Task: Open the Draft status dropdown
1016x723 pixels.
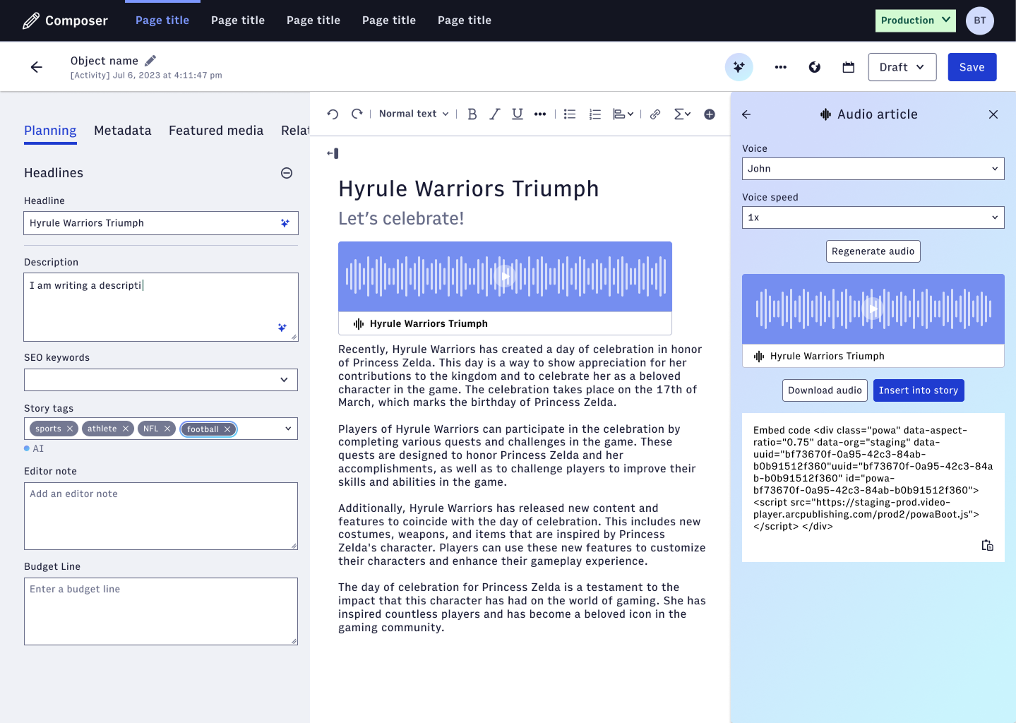Action: [902, 67]
